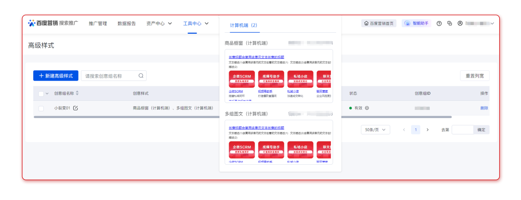Toggle the select-all header checkbox
This screenshot has height=200, width=521.
[x=41, y=93]
